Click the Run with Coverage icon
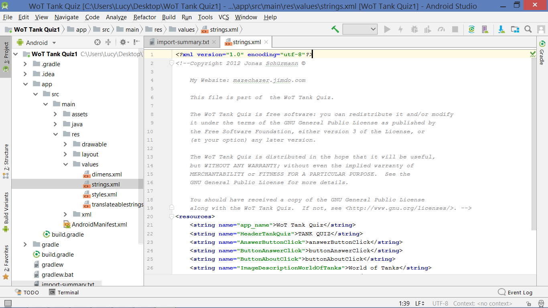This screenshot has width=548, height=308. (x=428, y=29)
